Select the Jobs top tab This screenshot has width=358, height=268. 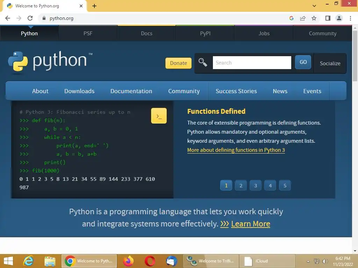click(264, 33)
